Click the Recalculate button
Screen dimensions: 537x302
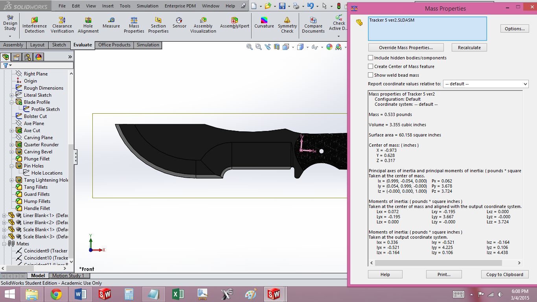click(469, 47)
